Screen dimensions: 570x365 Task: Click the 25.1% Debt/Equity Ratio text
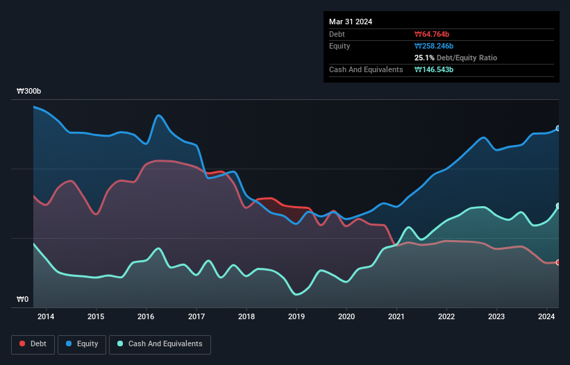pyautogui.click(x=455, y=58)
